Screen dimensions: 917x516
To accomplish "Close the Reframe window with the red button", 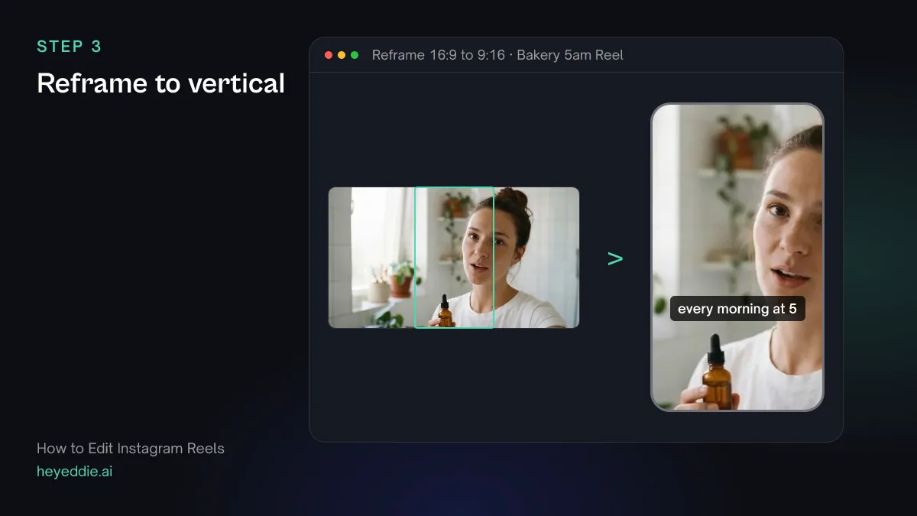I will point(329,55).
